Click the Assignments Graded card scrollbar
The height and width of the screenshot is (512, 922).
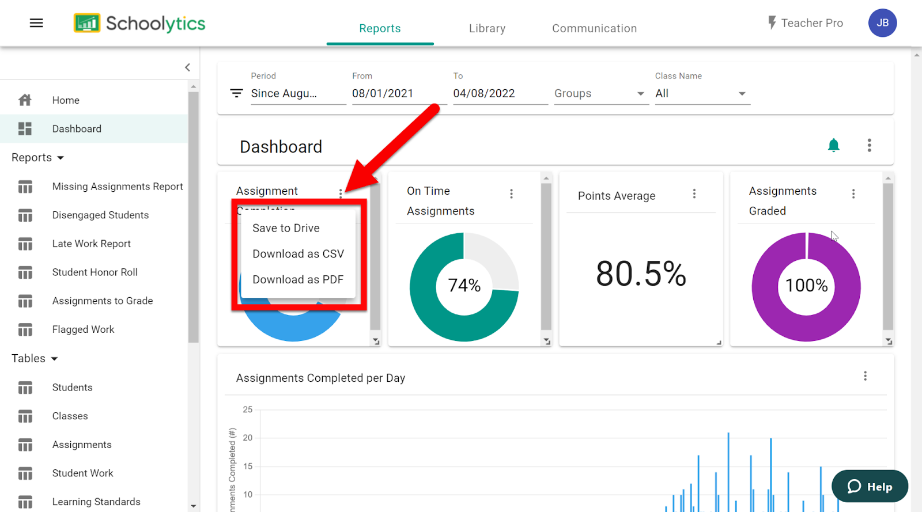point(888,256)
